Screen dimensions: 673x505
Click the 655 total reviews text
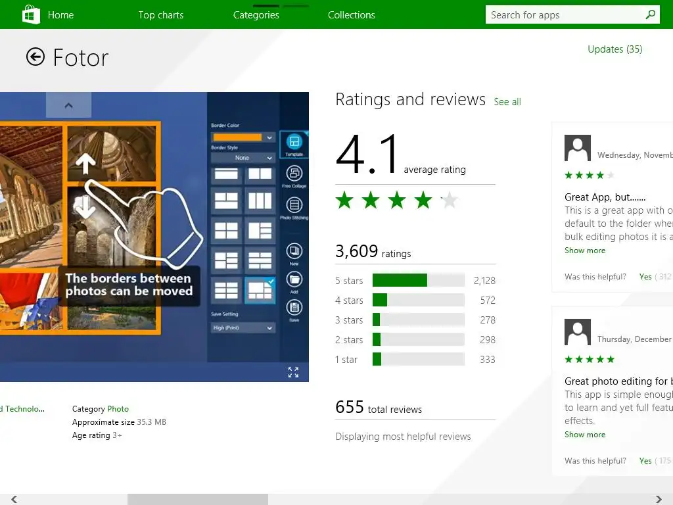click(379, 407)
